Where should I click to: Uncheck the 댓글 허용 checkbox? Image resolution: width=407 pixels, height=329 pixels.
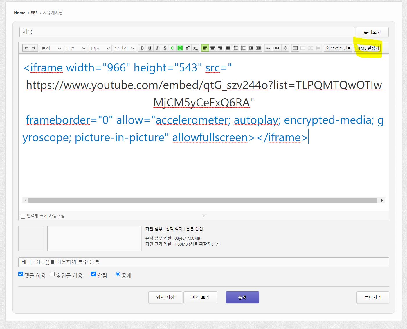(21, 274)
